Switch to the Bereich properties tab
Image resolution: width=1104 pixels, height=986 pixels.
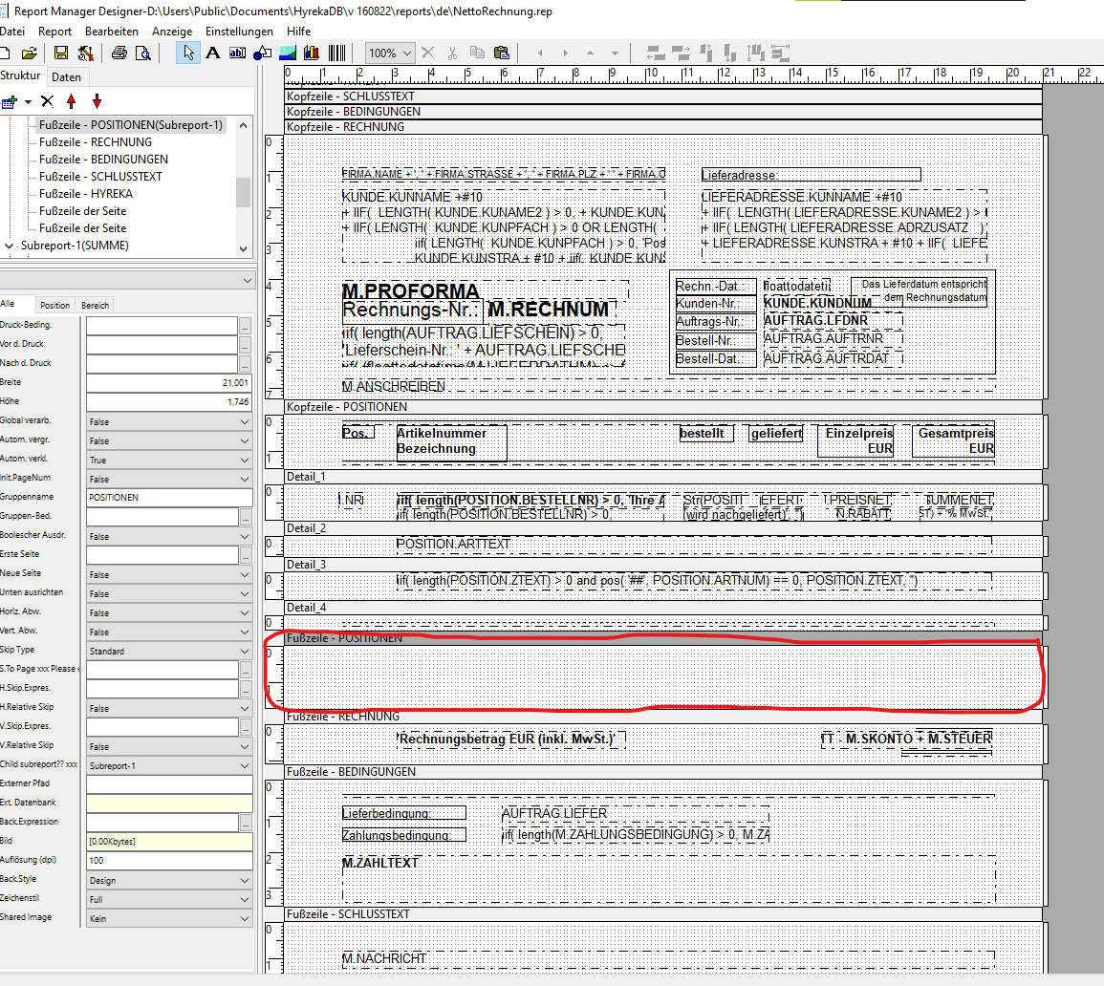pyautogui.click(x=95, y=306)
